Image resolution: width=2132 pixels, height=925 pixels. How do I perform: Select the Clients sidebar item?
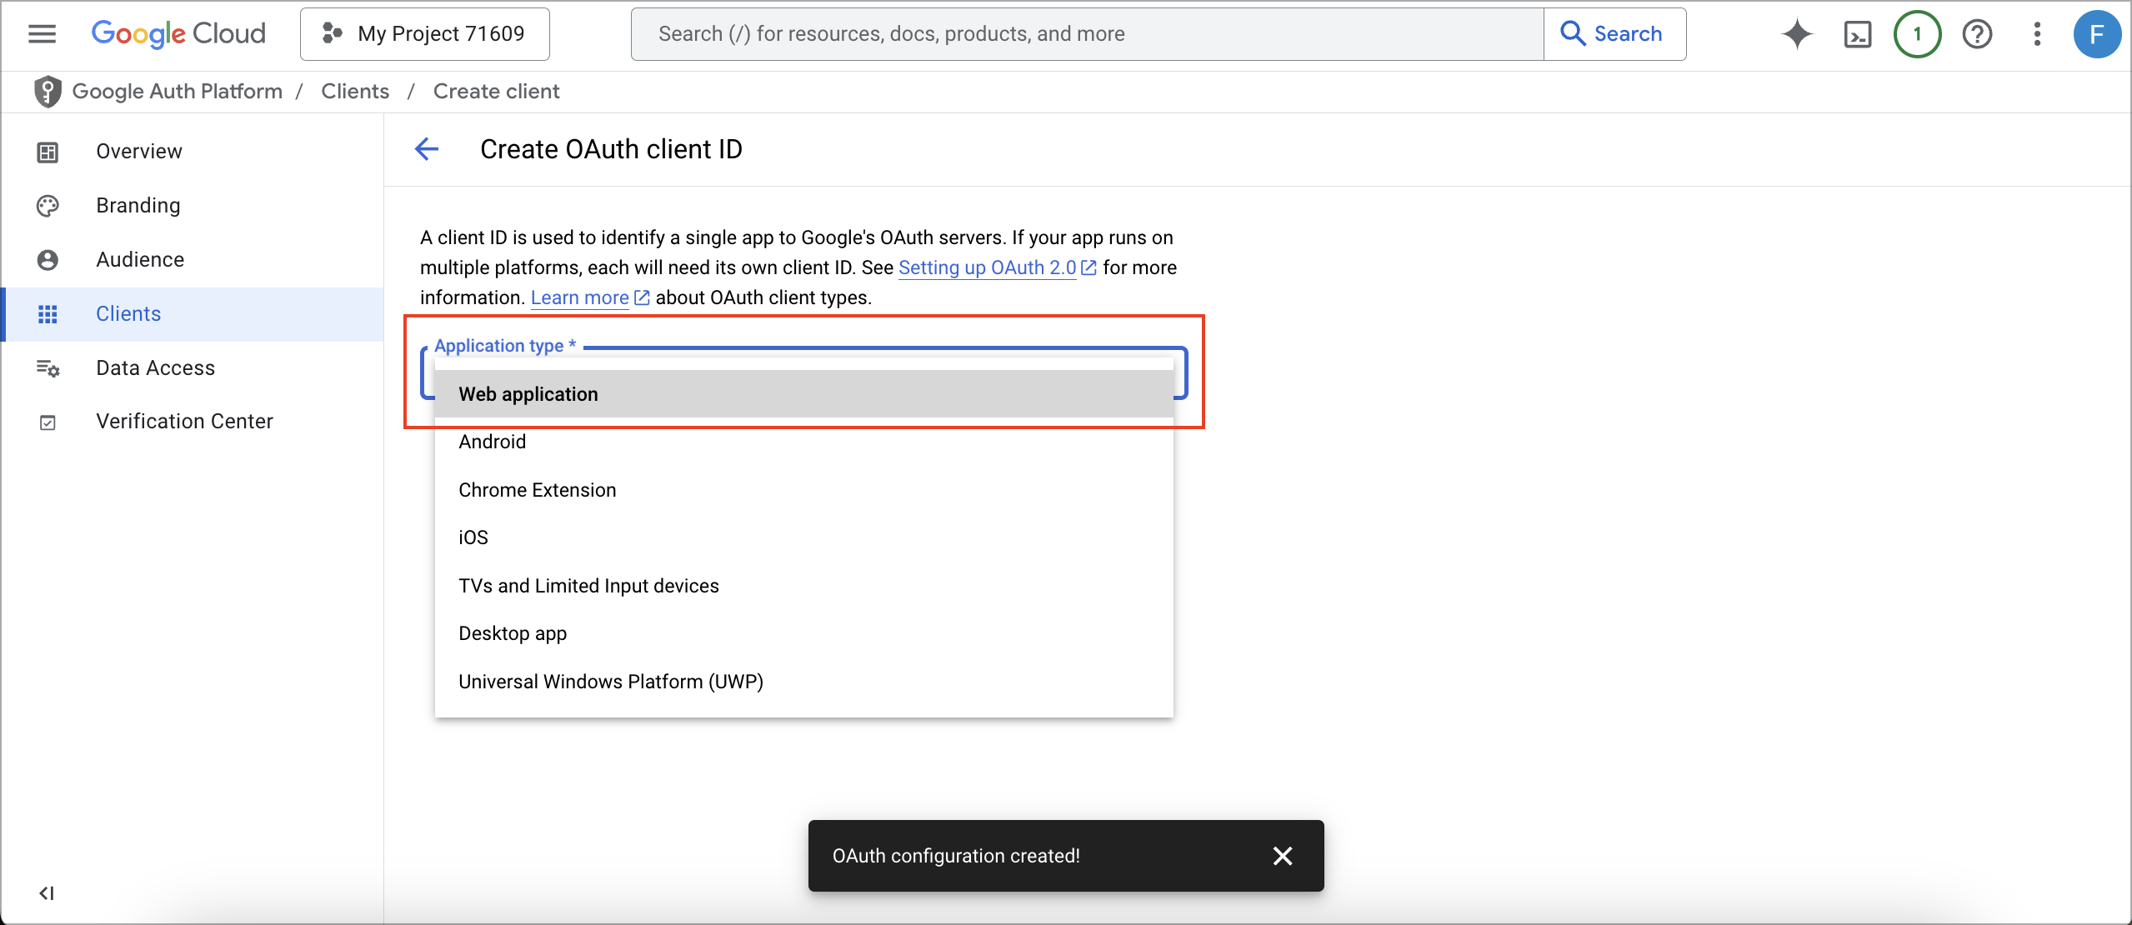[x=193, y=314]
